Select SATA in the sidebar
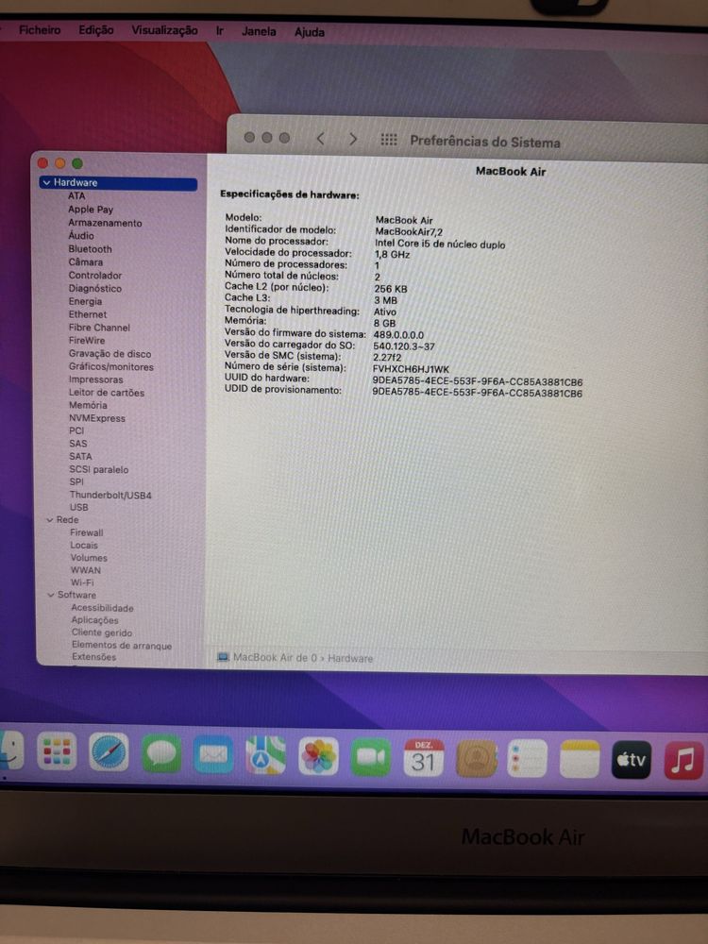708x944 pixels. 80,456
